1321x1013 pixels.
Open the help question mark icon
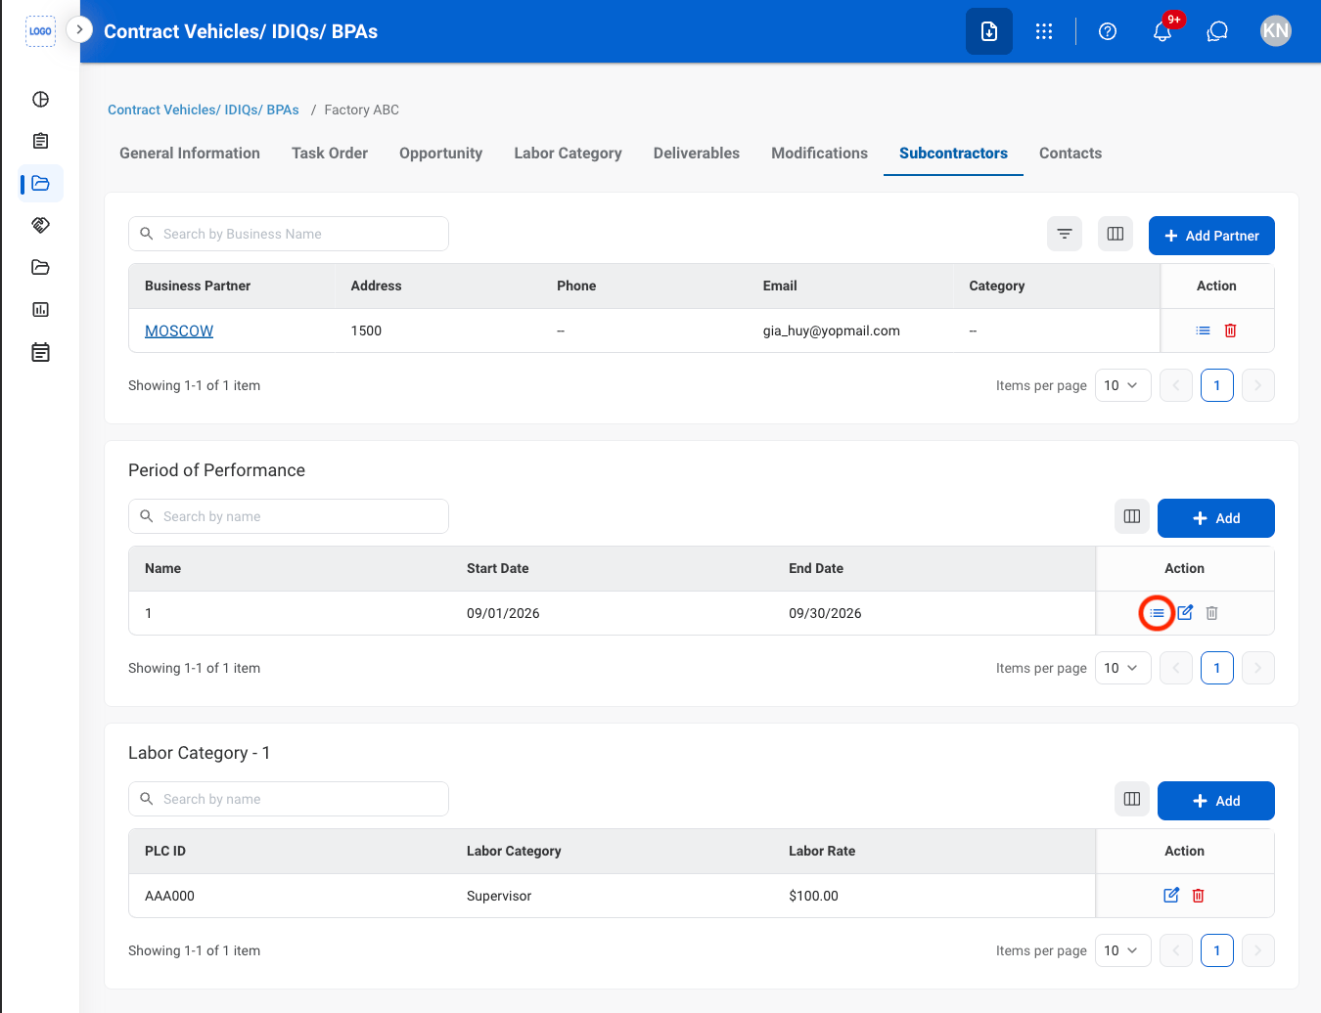click(x=1108, y=31)
